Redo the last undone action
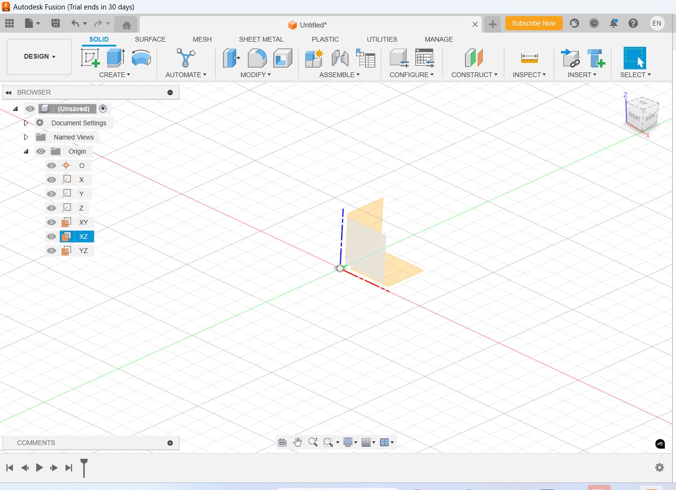 coord(98,23)
